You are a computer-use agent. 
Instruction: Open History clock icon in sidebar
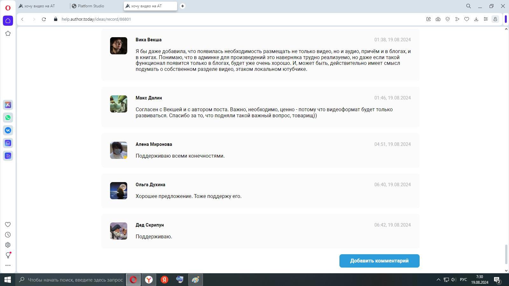point(8,235)
